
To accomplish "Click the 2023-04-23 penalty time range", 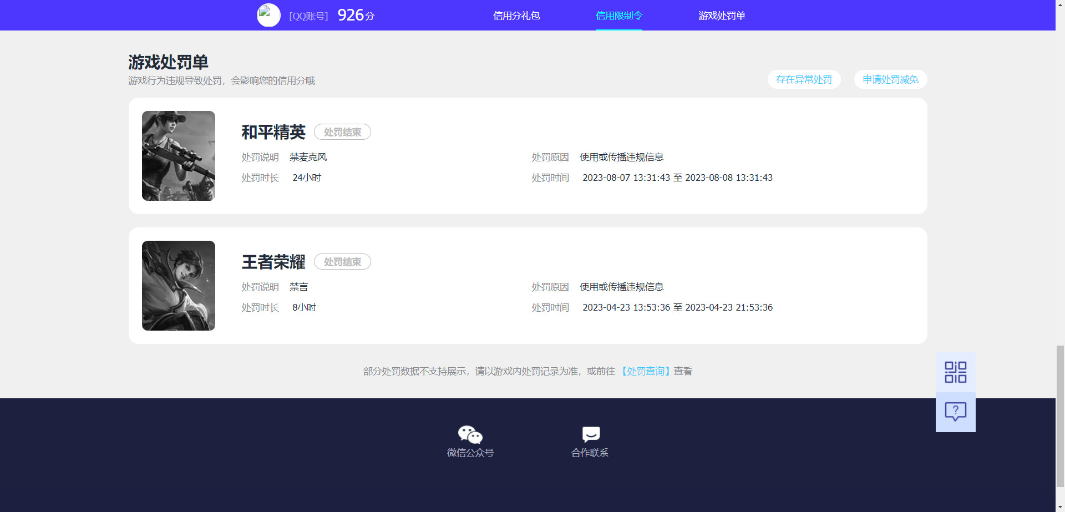I will 677,307.
